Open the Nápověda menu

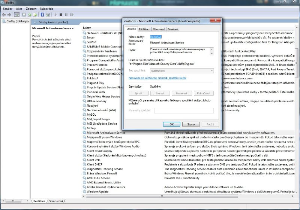pyautogui.click(x=46, y=9)
